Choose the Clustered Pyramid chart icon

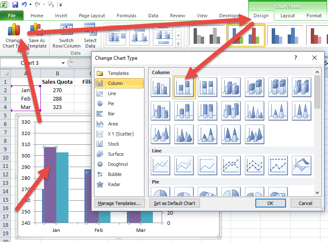point(184,134)
